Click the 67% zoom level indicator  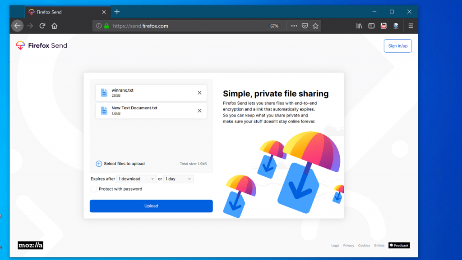point(274,26)
